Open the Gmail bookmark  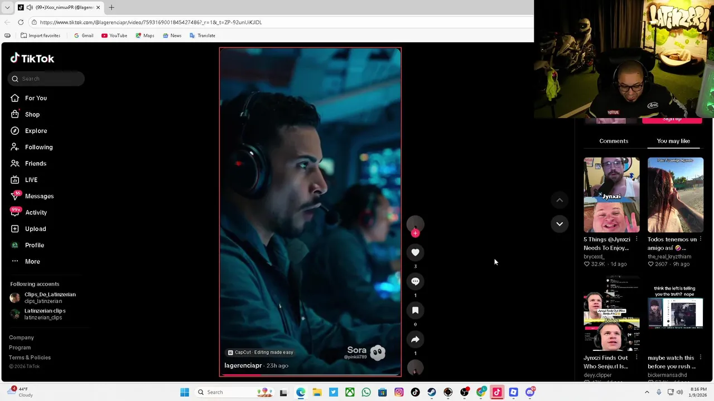pos(83,36)
